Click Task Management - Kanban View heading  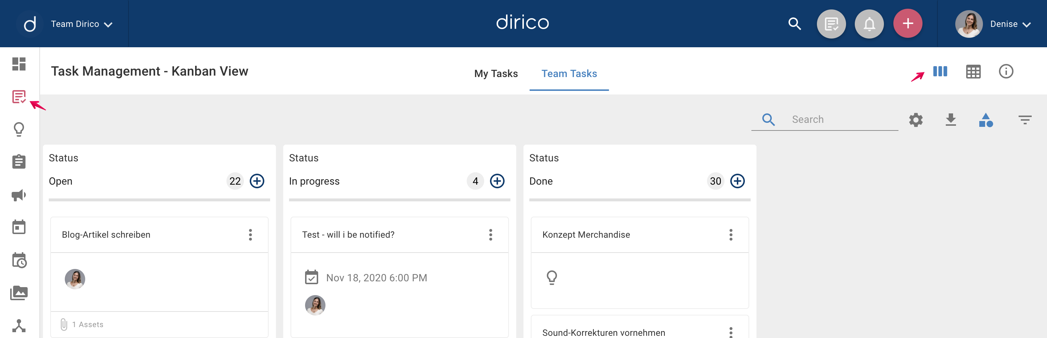[x=149, y=71]
